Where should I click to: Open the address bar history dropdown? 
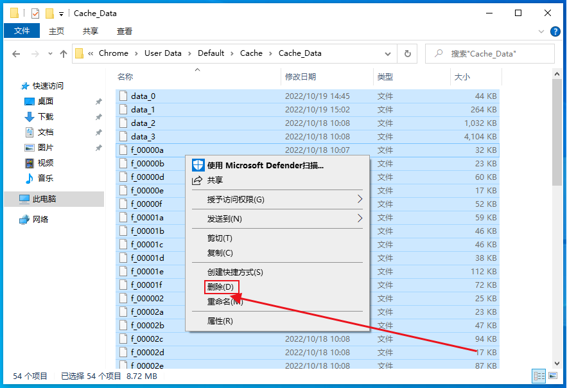(388, 54)
